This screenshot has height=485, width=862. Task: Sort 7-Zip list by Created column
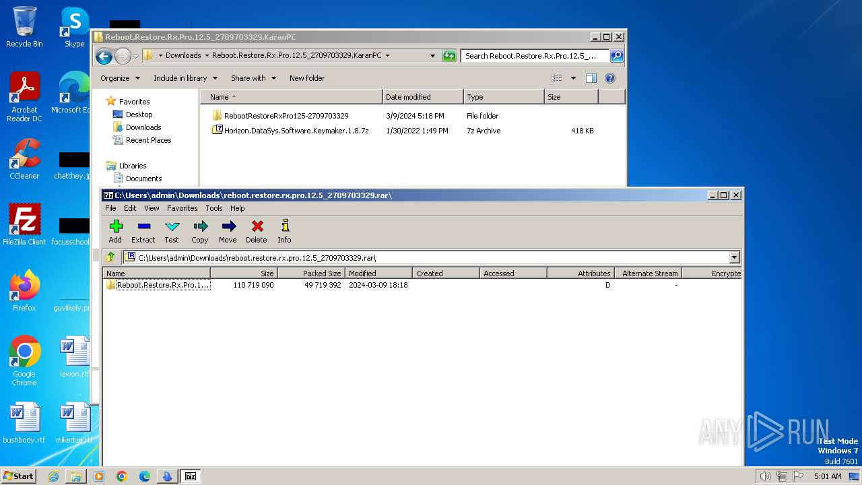tap(446, 273)
